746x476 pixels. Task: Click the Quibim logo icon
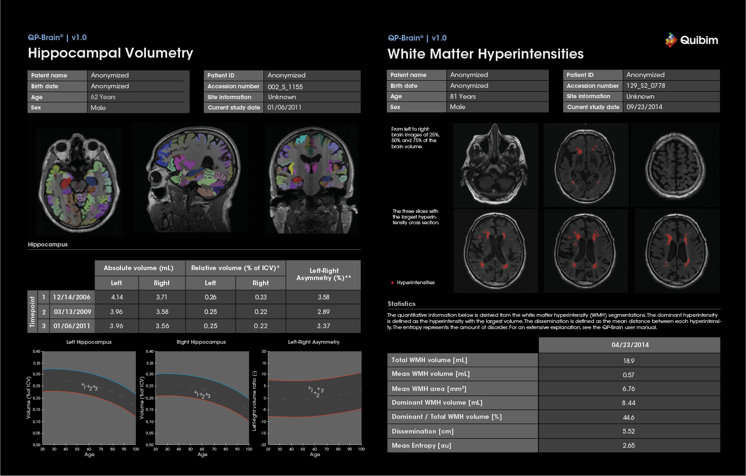[671, 40]
